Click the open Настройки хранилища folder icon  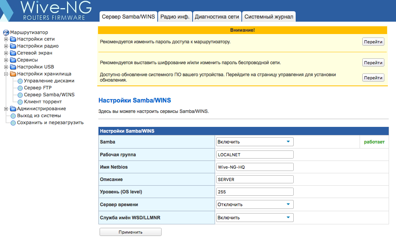(x=13, y=74)
